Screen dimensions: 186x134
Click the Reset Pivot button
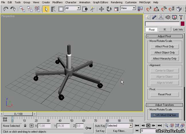click(x=165, y=94)
